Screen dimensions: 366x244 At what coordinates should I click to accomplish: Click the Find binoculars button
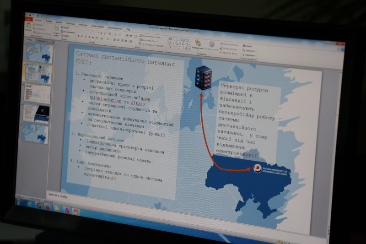click(x=248, y=46)
